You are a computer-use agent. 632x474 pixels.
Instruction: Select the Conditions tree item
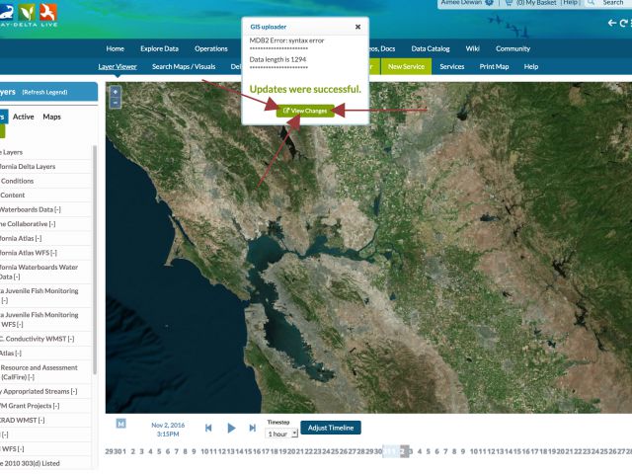[17, 182]
